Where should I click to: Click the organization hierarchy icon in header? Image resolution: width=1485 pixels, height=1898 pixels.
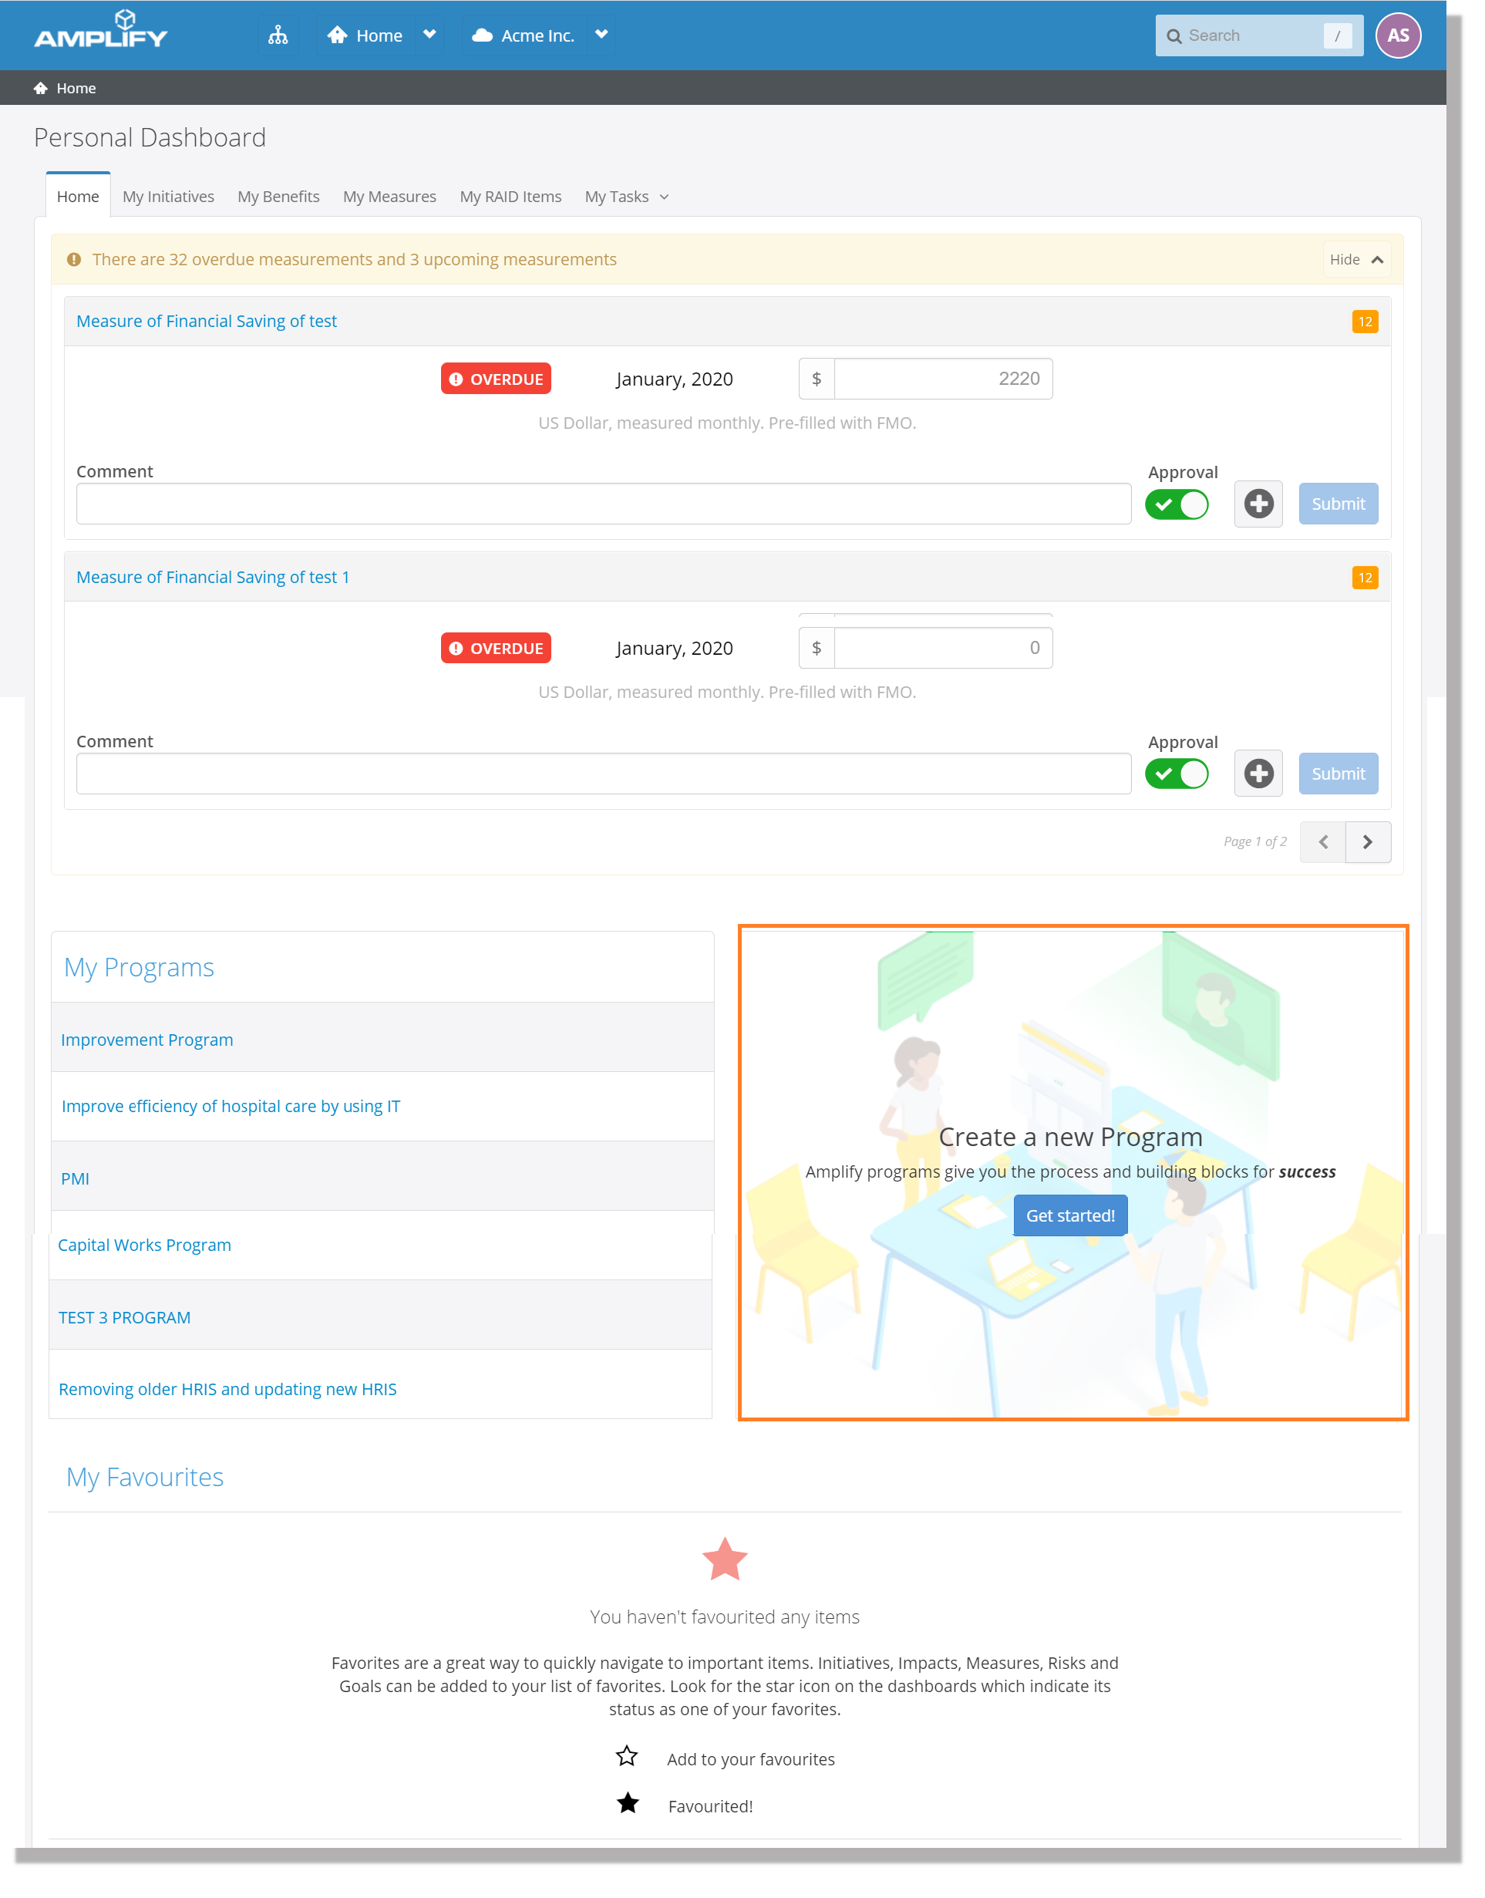(x=278, y=35)
